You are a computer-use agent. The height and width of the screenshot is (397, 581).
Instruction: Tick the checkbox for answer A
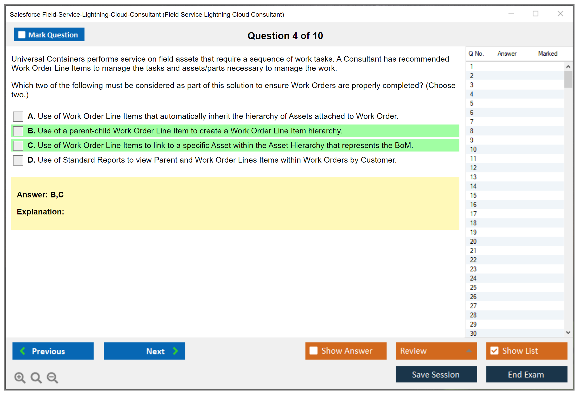coord(18,116)
